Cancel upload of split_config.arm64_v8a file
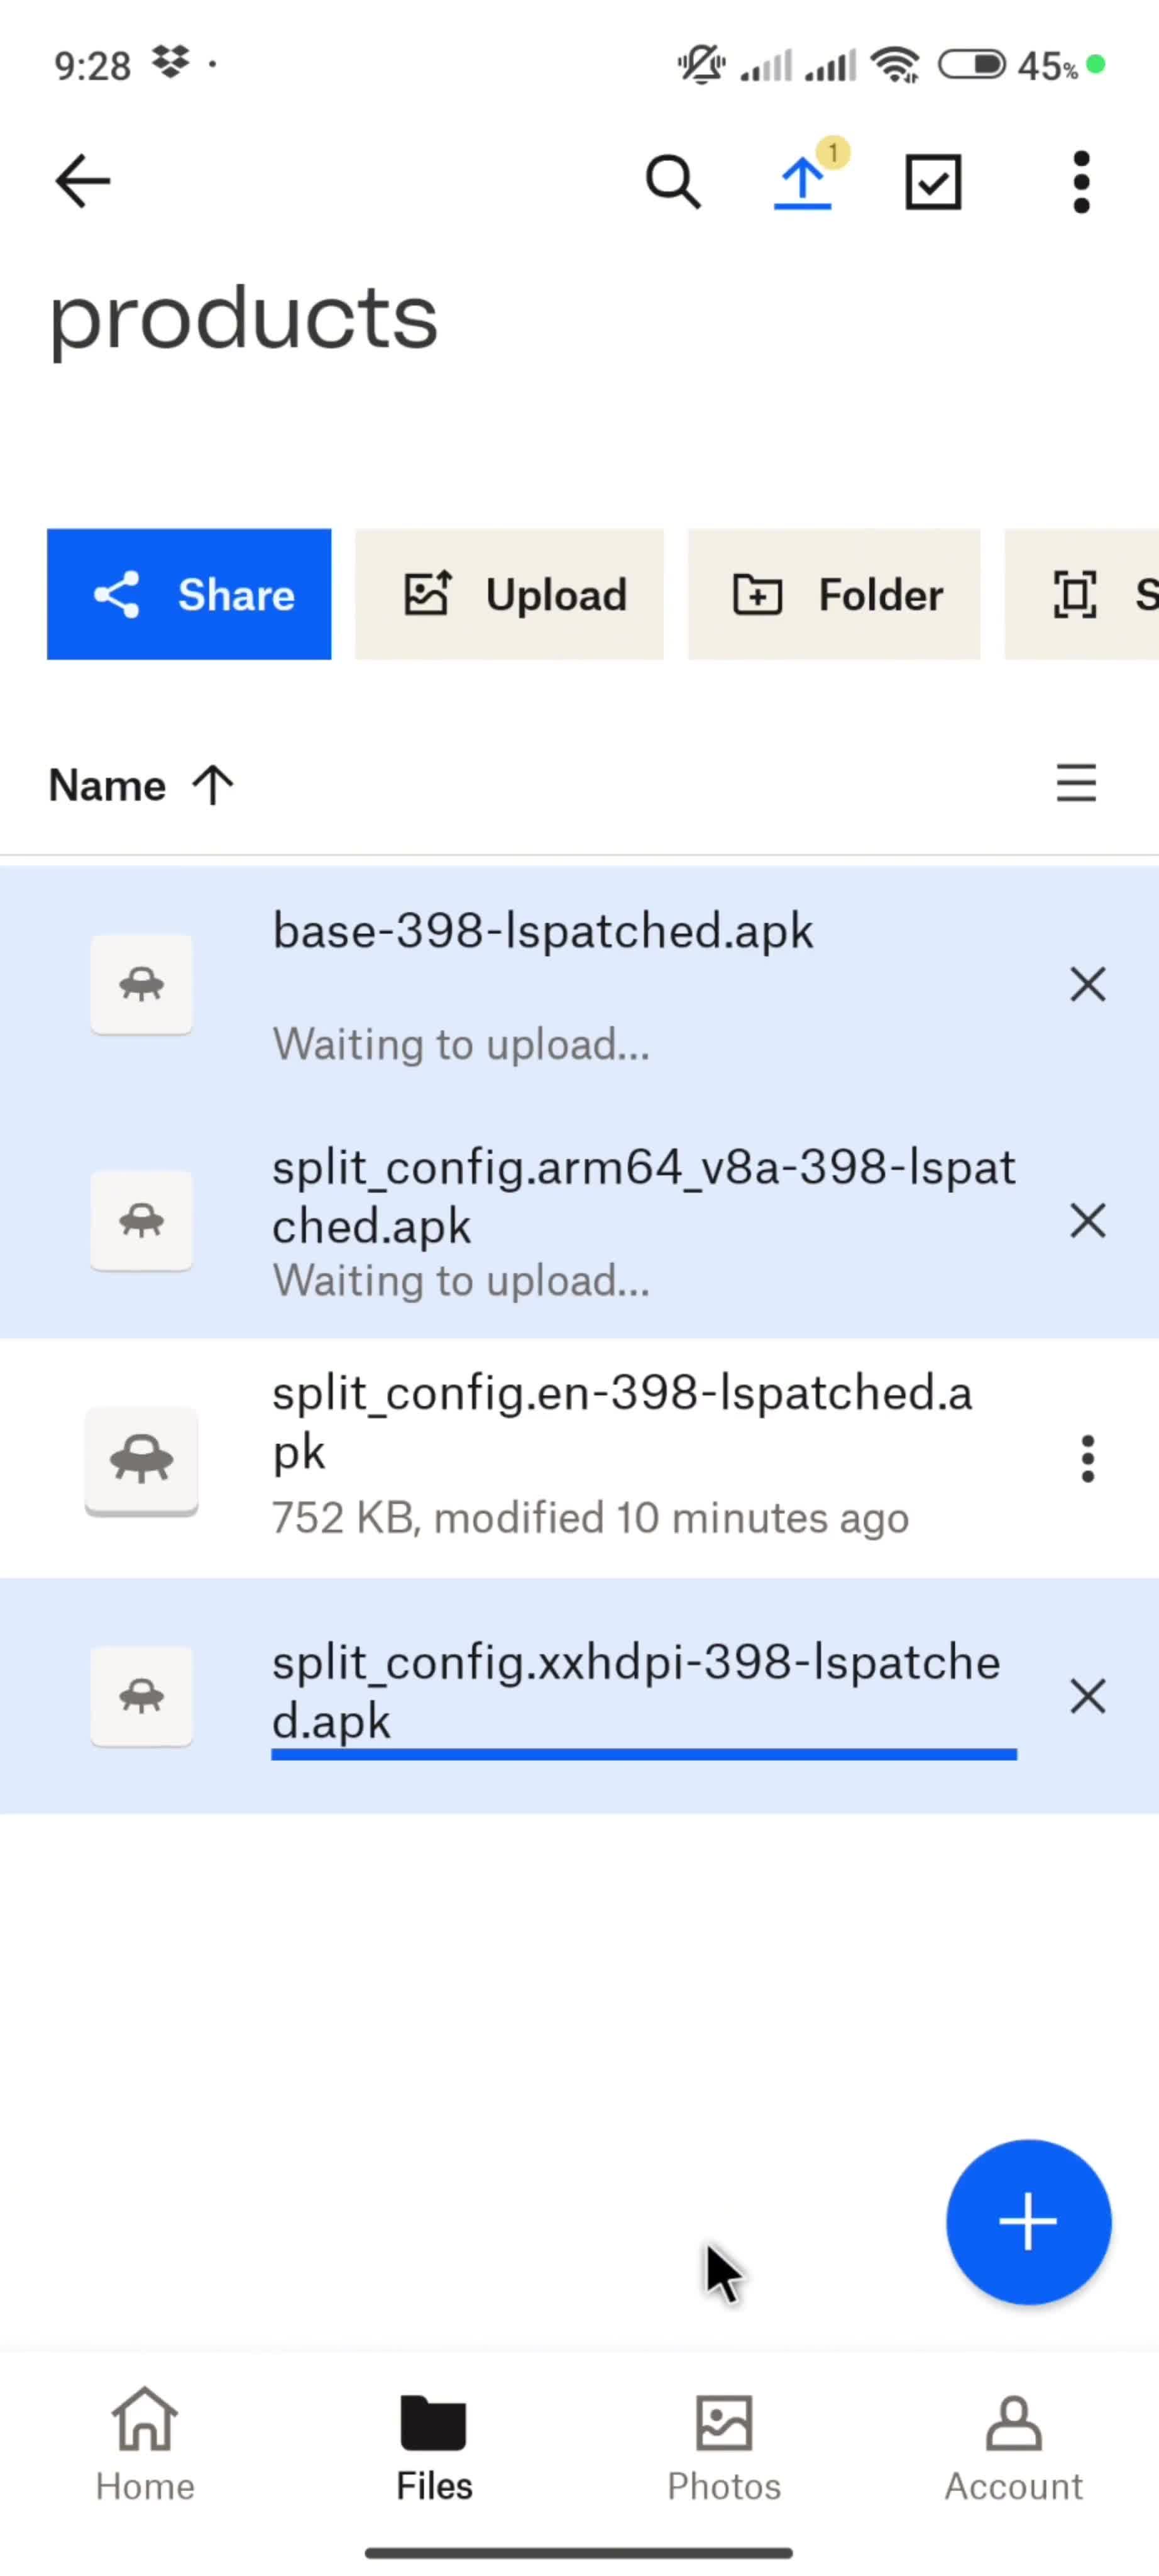This screenshot has height=2576, width=1159. [x=1087, y=1221]
